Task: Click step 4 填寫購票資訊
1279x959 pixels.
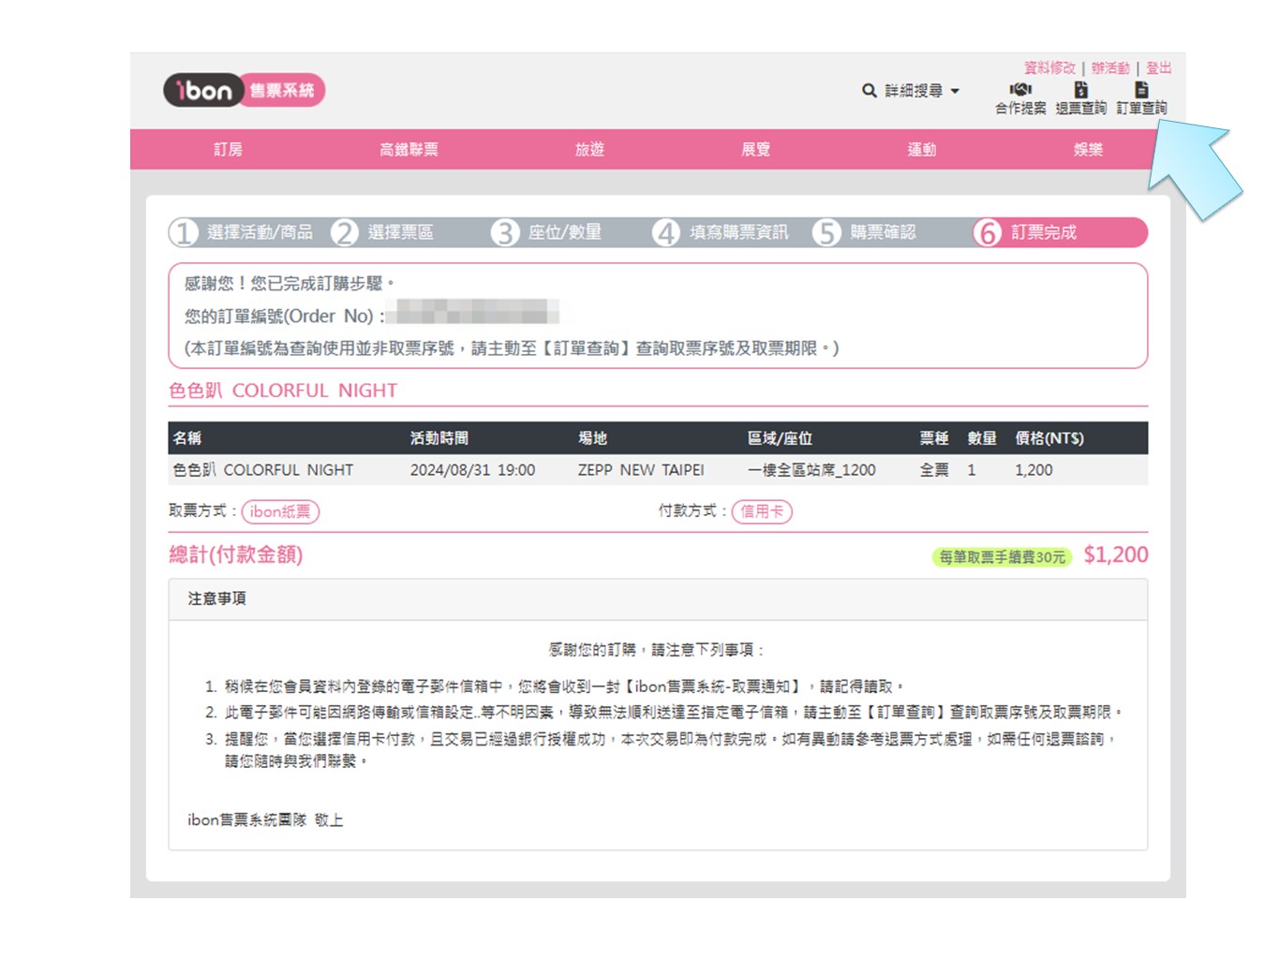Action: pos(721,232)
